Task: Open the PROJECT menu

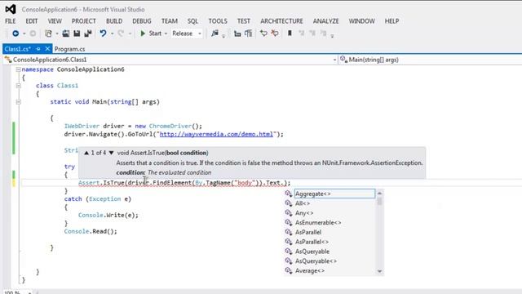Action: coord(83,21)
